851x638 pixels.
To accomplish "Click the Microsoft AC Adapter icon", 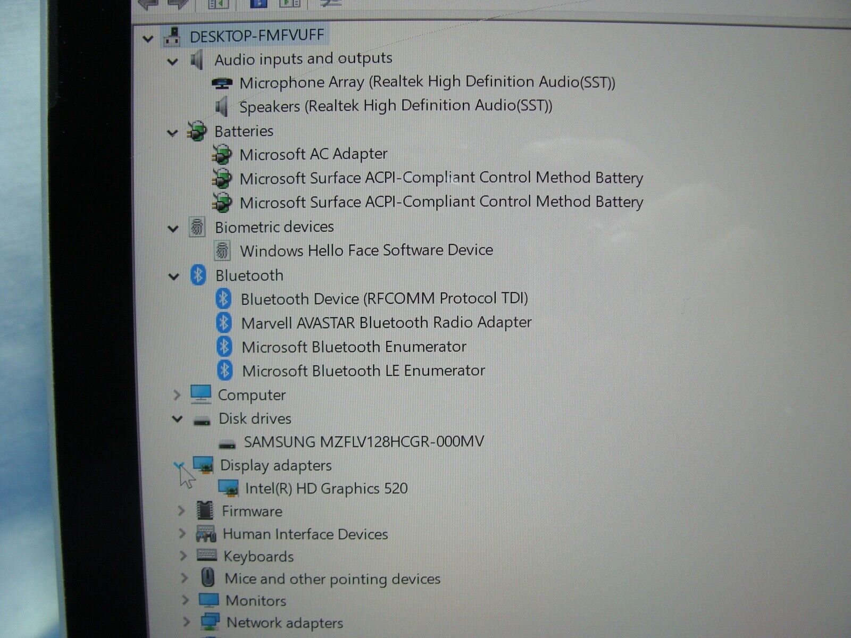I will pyautogui.click(x=222, y=155).
